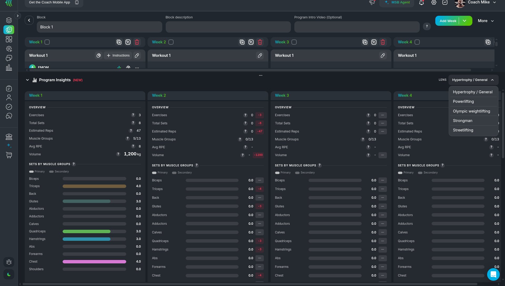Open the MSB Agent button
Viewport: 505px width, 286px height.
click(397, 3)
